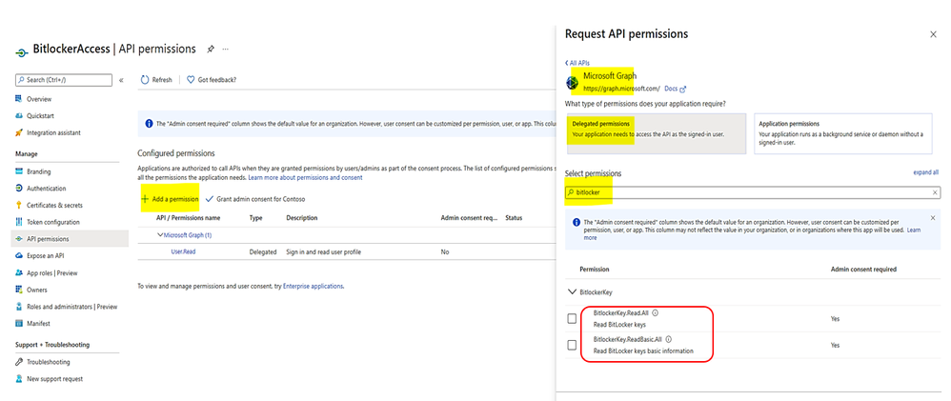Select Application permissions tile
The image size is (951, 401).
click(x=843, y=133)
